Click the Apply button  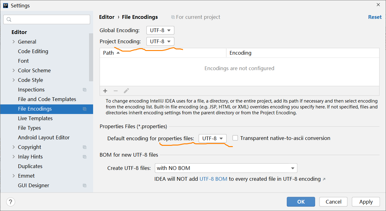(x=366, y=202)
